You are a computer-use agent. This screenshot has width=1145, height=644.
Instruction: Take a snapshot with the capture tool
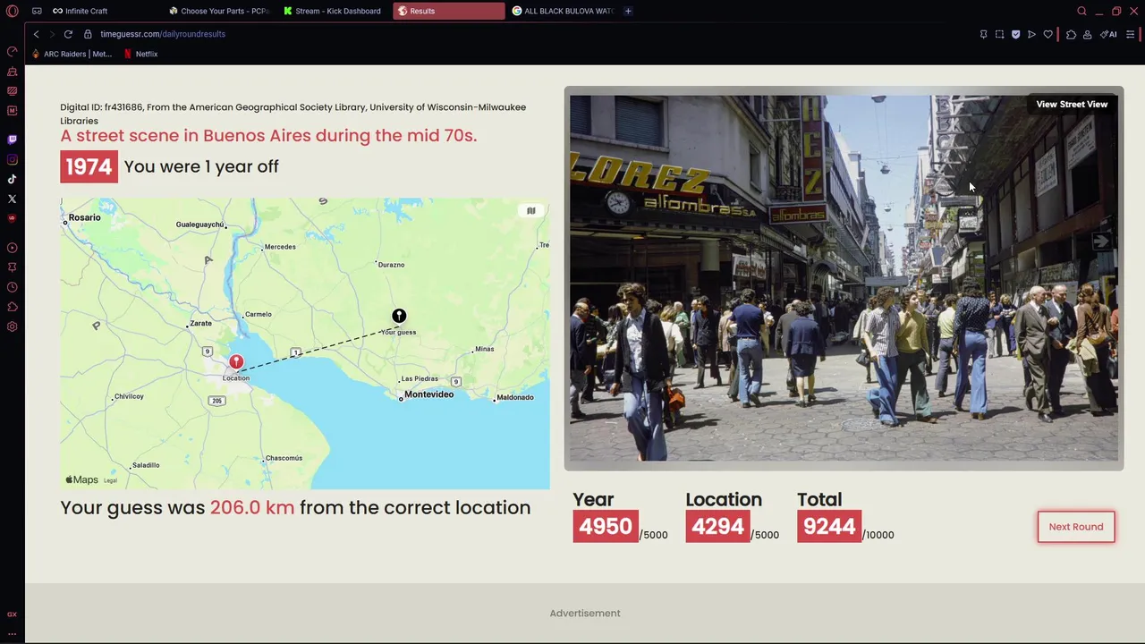pos(999,34)
